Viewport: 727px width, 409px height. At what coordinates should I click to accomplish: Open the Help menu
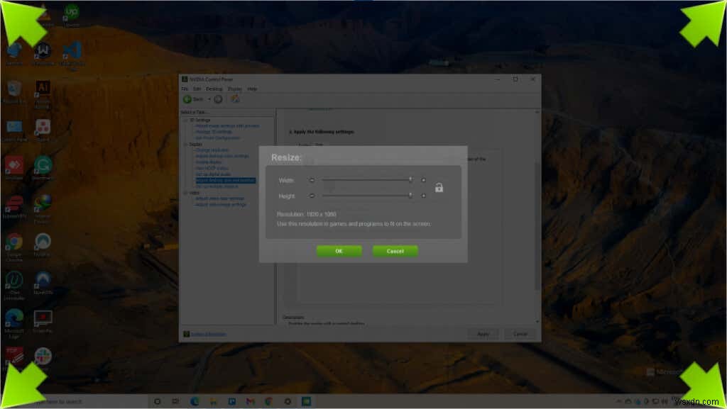[x=251, y=89]
